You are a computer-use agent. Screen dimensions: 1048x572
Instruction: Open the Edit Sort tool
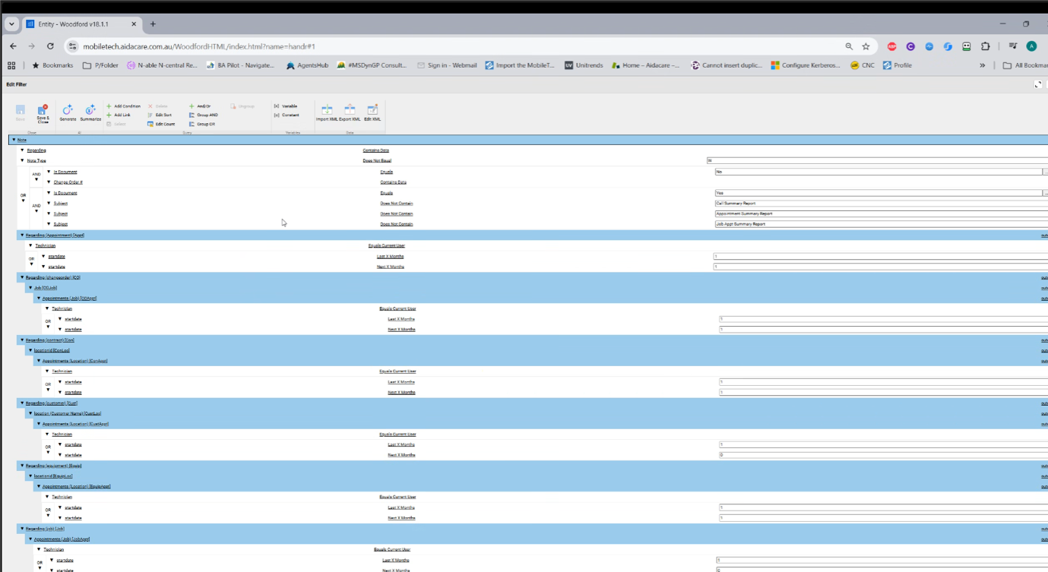click(x=160, y=115)
